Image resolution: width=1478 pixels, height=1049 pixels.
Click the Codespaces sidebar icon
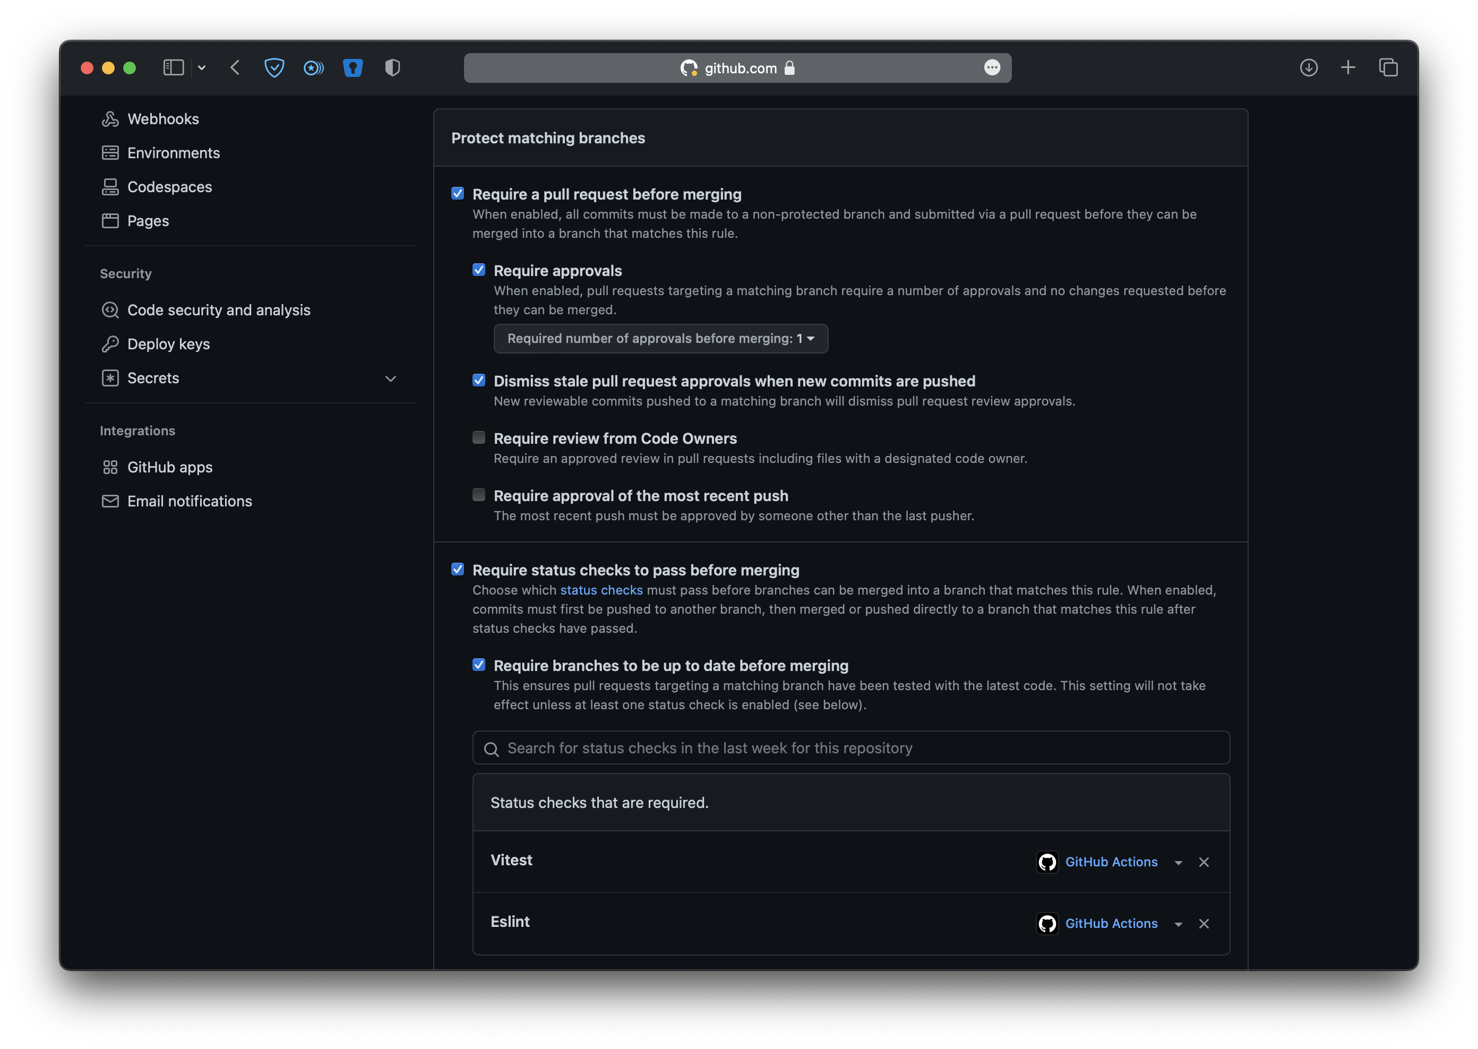[x=110, y=187]
